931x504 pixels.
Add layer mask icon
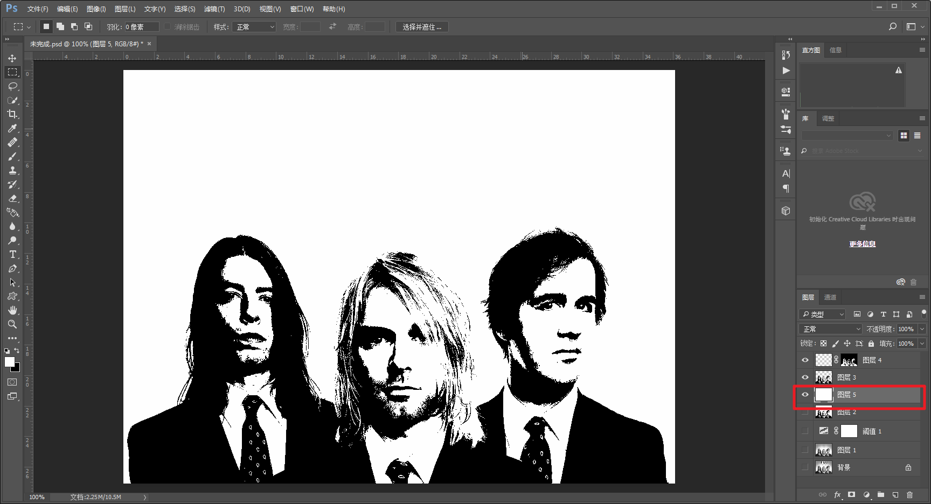852,494
